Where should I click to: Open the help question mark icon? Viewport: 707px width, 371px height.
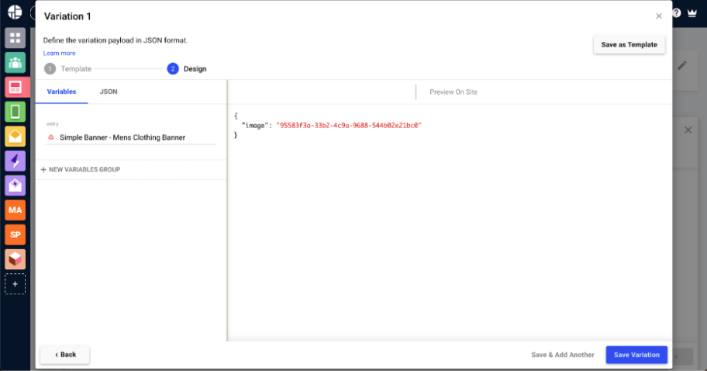click(677, 13)
